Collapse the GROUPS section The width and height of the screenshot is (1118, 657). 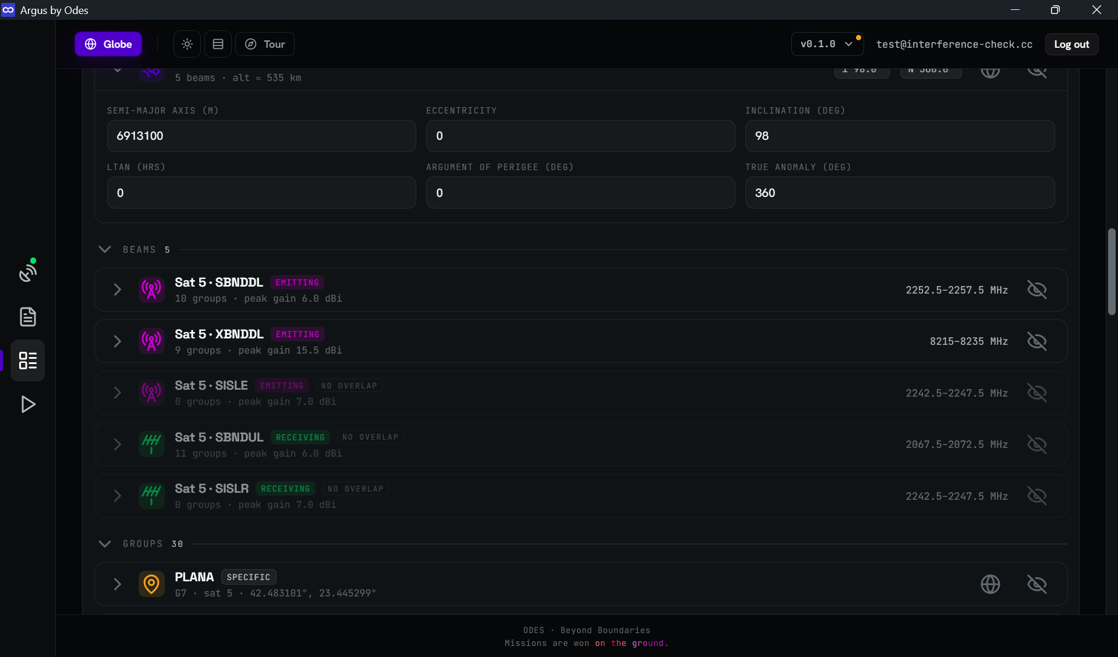click(x=105, y=543)
